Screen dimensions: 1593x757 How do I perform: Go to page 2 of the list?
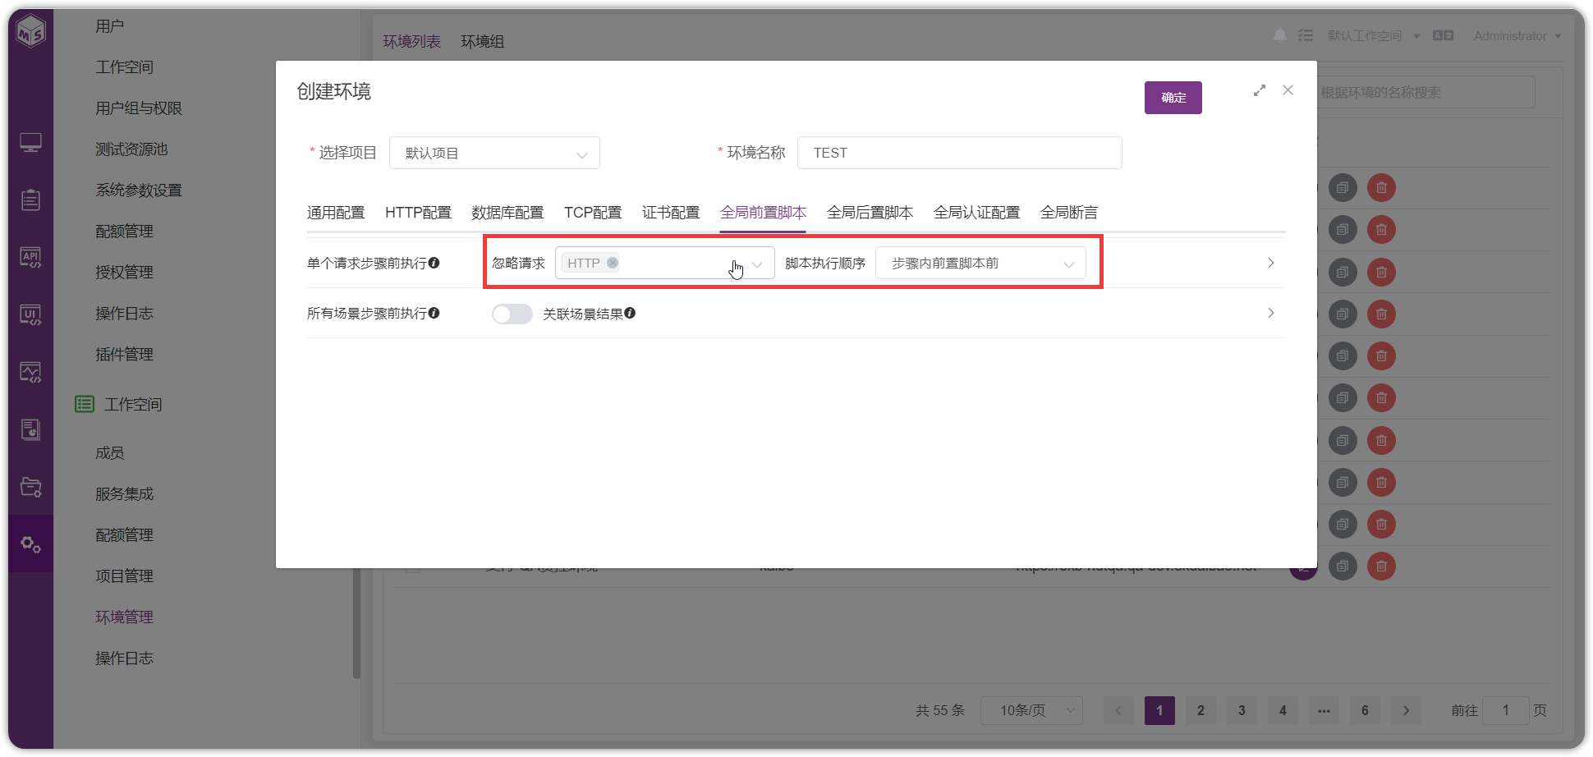tap(1200, 710)
